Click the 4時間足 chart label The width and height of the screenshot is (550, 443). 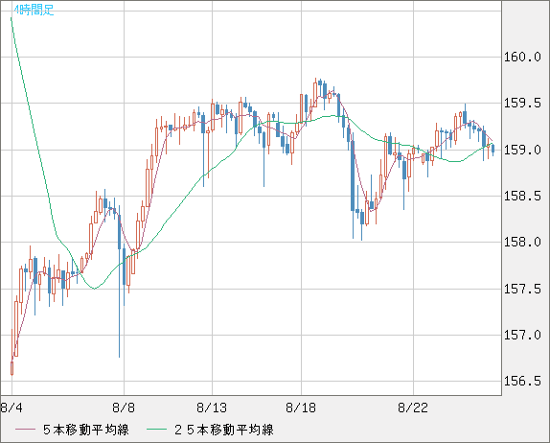point(34,11)
